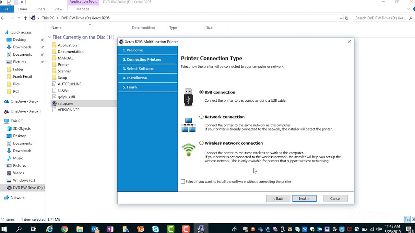Click the green Wi-Fi signal icon

[x=188, y=150]
